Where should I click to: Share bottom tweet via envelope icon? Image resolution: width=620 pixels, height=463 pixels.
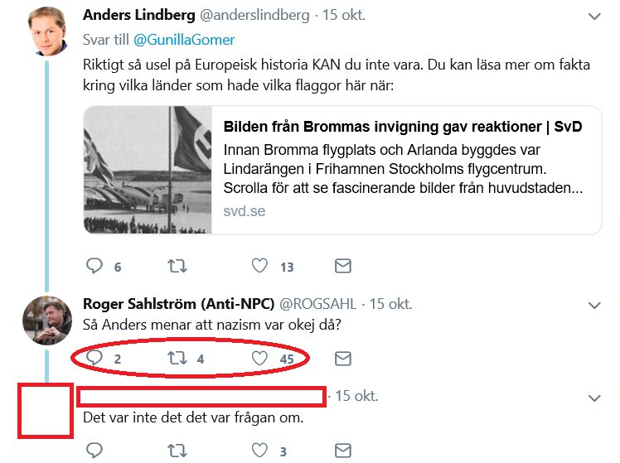click(x=342, y=451)
